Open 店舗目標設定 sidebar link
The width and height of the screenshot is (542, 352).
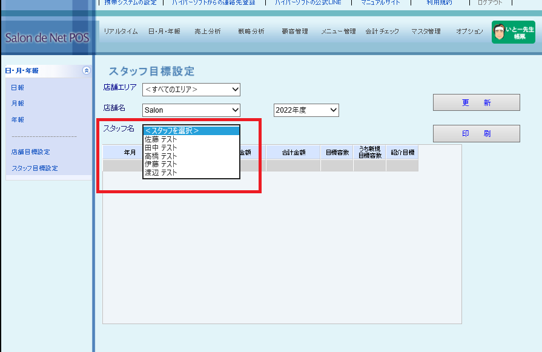pyautogui.click(x=30, y=152)
